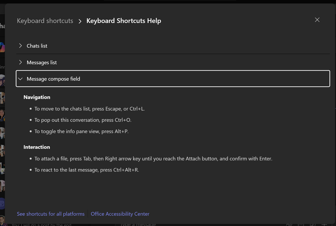Image resolution: width=336 pixels, height=226 pixels.
Task: Expand the Chats list chevron
Action: [x=21, y=46]
